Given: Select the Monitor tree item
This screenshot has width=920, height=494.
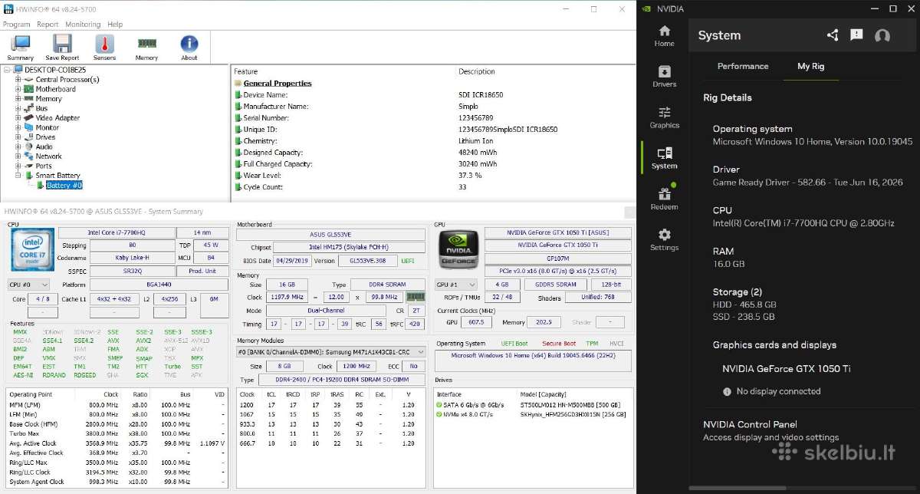Looking at the screenshot, I should (x=47, y=127).
